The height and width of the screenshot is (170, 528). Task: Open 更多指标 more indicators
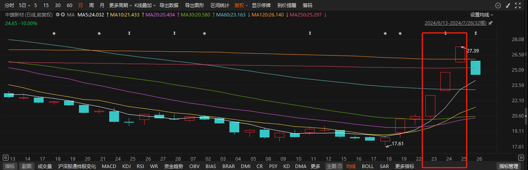tap(404, 166)
